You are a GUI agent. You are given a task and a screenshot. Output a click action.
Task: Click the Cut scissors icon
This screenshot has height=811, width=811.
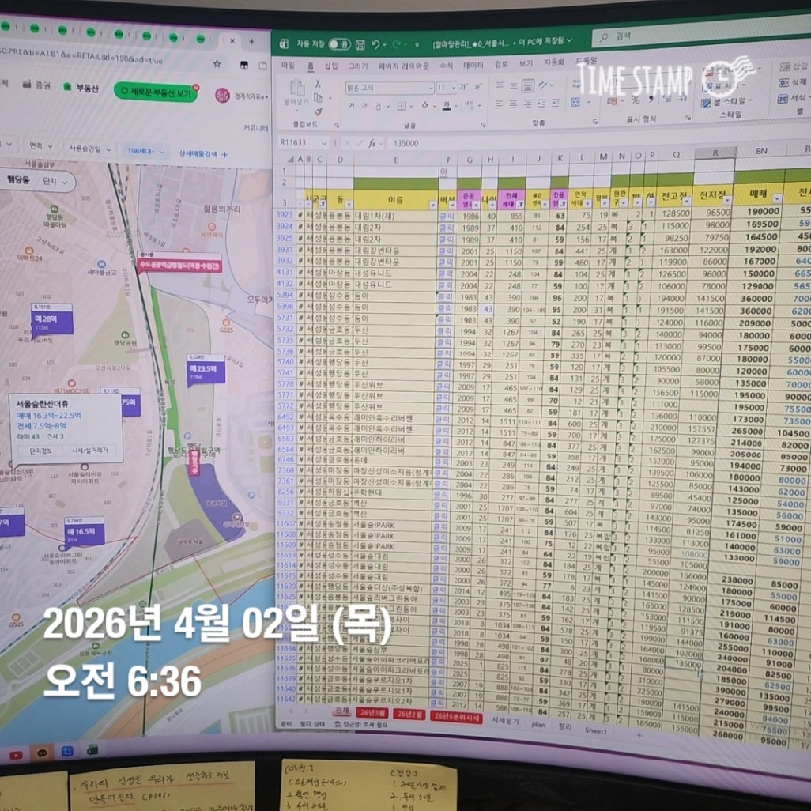318,84
